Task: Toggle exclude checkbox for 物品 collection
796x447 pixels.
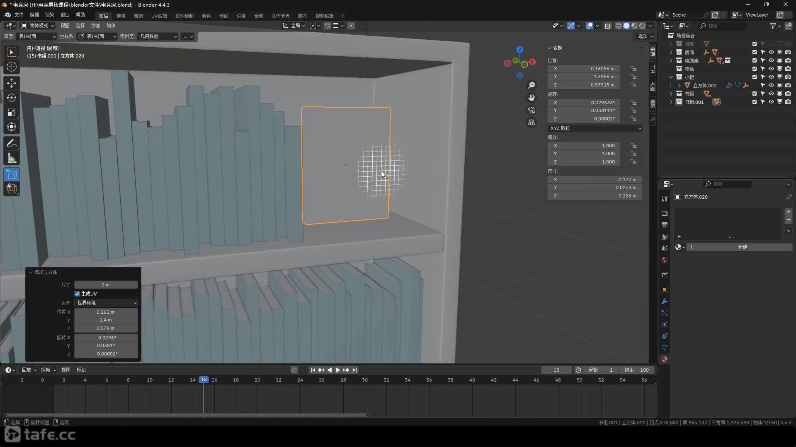Action: [755, 69]
